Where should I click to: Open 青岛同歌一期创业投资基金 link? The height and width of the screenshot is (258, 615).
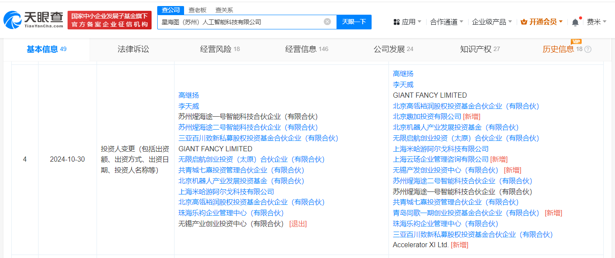[x=466, y=213]
